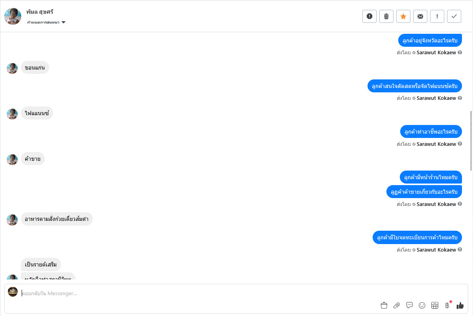The width and height of the screenshot is (473, 316).
Task: Open the shopping bag products icon
Action: pos(384,305)
